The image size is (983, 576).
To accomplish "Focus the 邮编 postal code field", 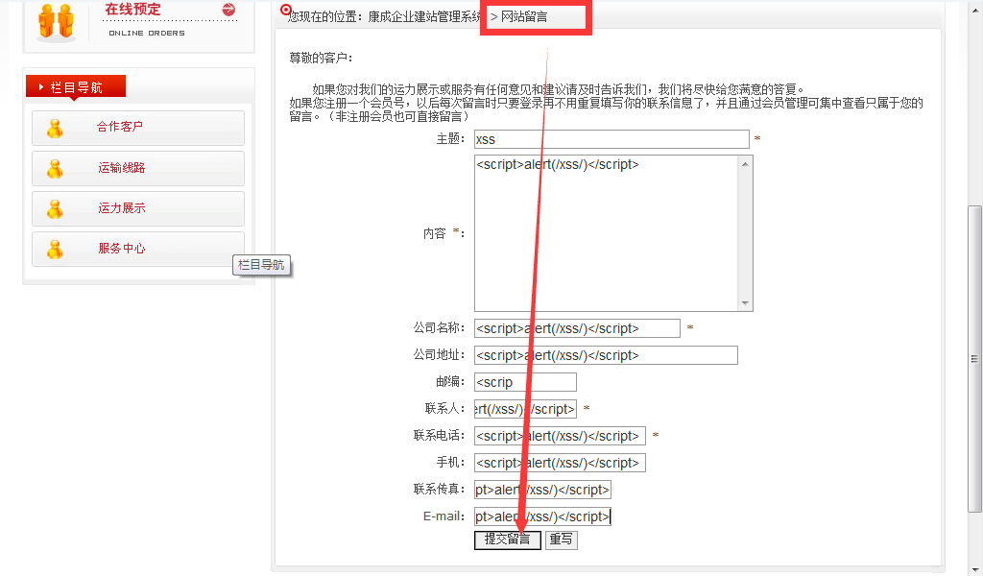I will coord(525,382).
